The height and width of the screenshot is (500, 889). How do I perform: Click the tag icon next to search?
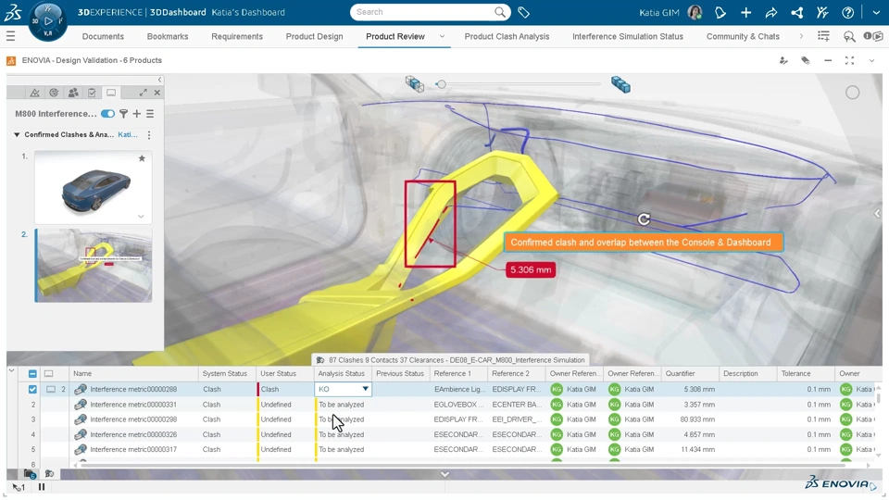click(523, 12)
